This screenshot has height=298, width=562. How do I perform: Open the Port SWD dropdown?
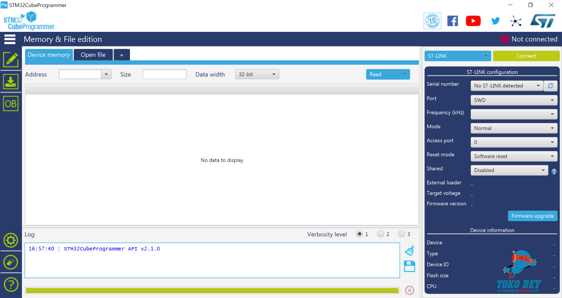coord(514,100)
